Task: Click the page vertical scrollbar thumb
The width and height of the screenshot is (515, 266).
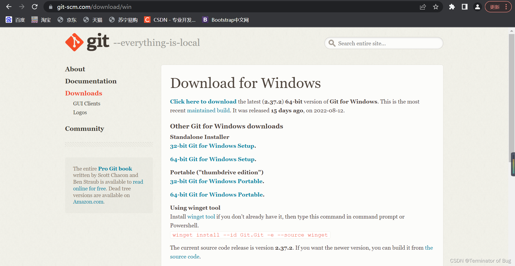Action: [x=512, y=98]
